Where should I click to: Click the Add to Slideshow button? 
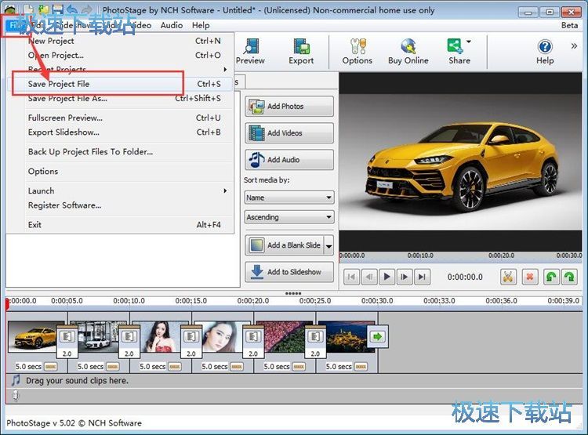point(289,272)
